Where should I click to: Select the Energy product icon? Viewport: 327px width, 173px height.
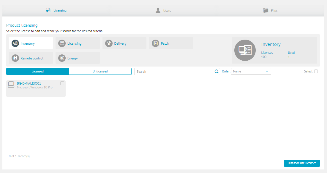click(62, 58)
